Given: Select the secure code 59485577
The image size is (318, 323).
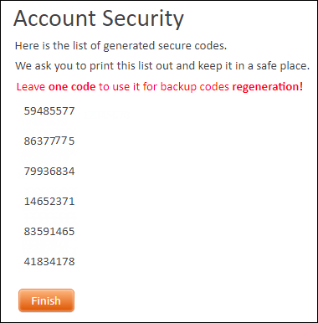Looking at the screenshot, I should pyautogui.click(x=49, y=111).
